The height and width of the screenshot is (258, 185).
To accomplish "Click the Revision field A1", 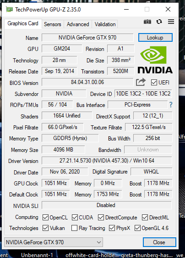I will 120,49.
